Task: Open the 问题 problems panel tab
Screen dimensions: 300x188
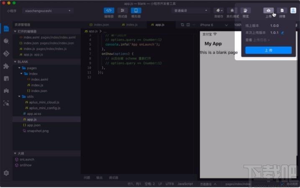Action: tap(87, 178)
